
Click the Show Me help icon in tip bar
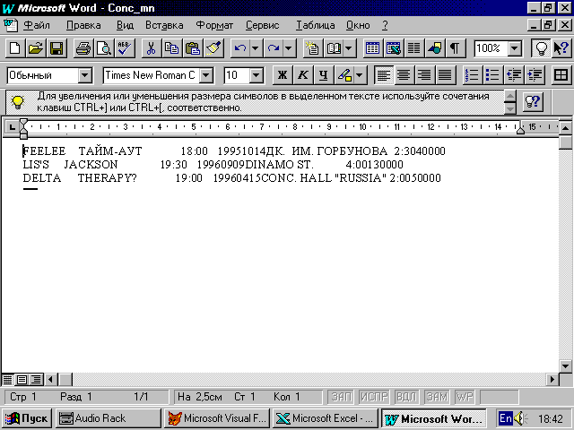(532, 101)
